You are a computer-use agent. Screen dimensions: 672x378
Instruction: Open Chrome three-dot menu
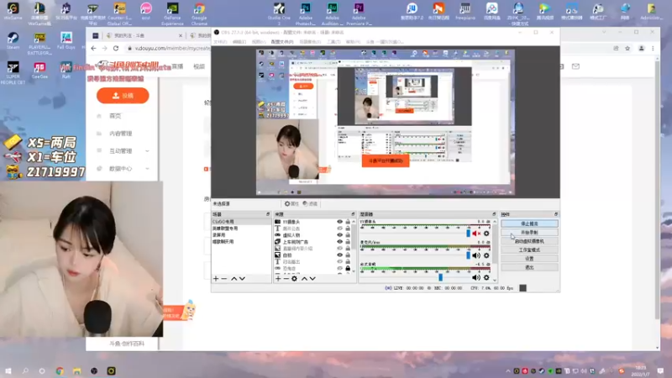(x=654, y=49)
